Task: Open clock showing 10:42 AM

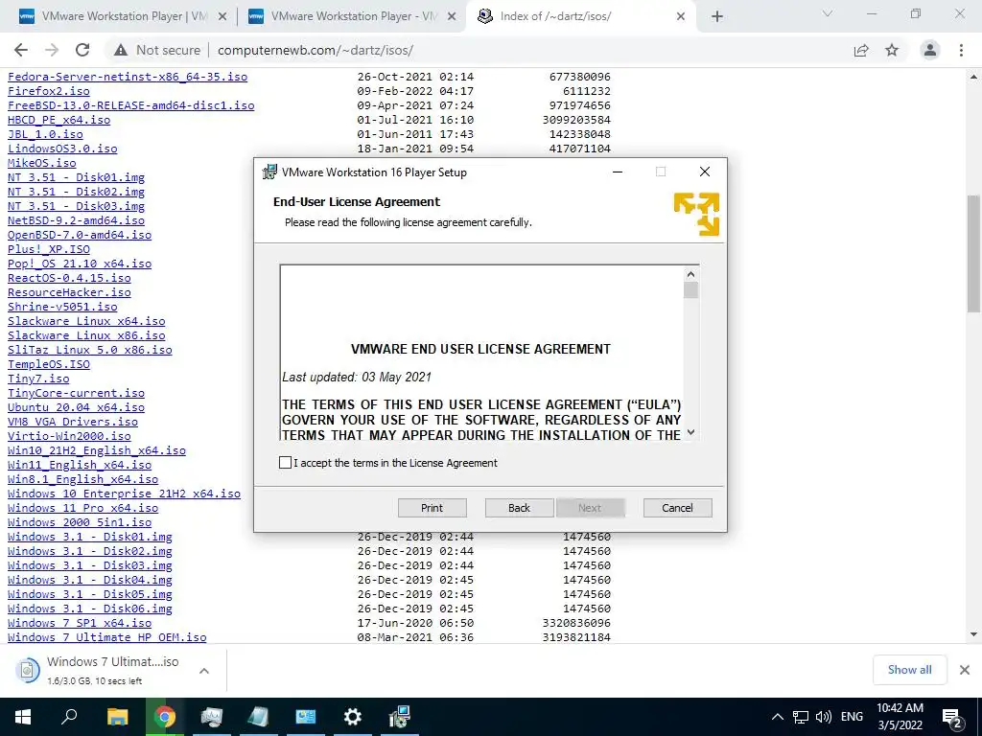Action: [900, 717]
